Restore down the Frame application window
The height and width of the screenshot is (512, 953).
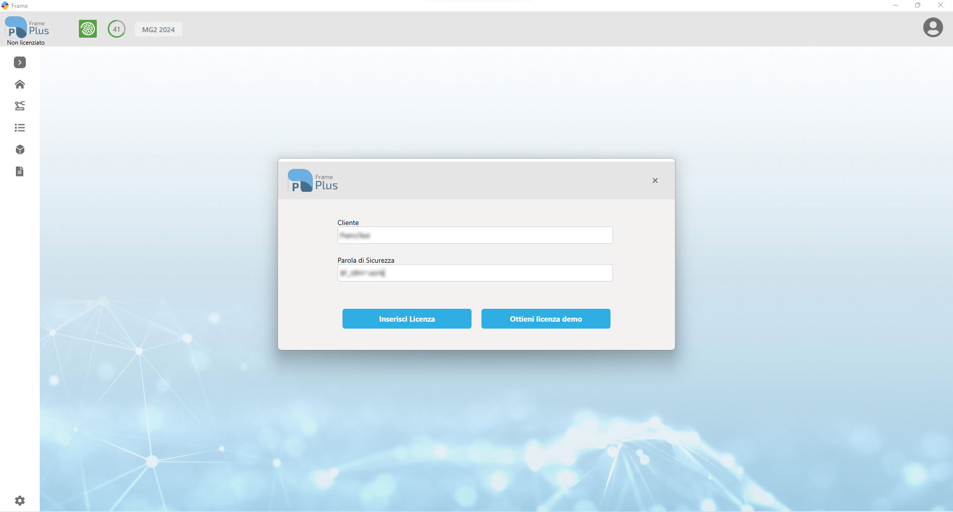(x=918, y=5)
